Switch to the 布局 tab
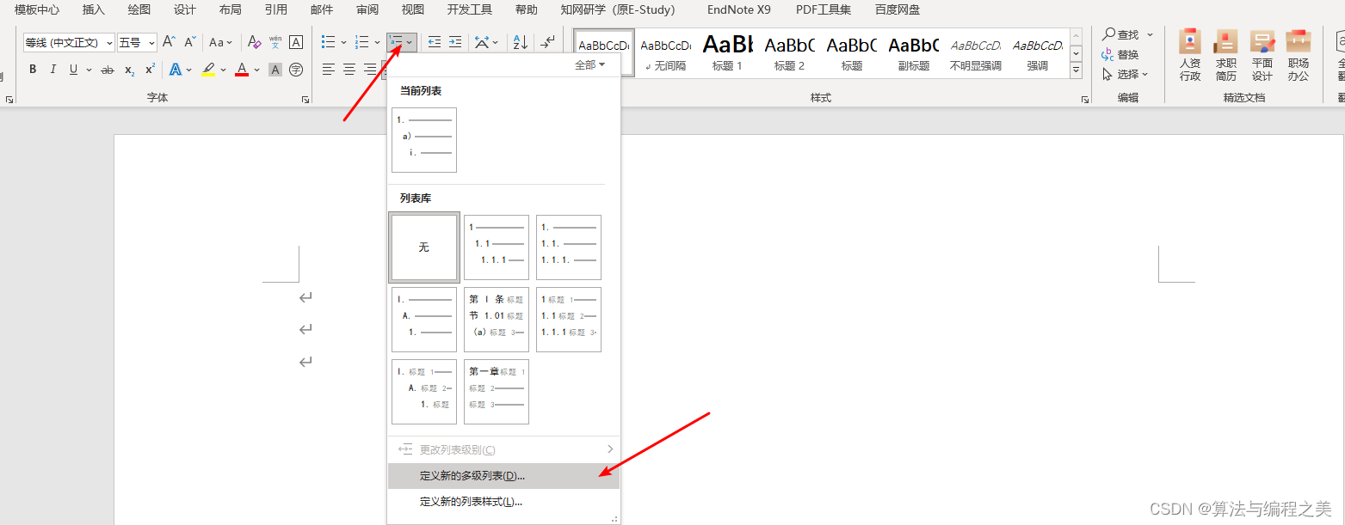 click(x=230, y=10)
